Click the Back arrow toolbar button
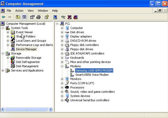168x118 pixels. pos(3,17)
